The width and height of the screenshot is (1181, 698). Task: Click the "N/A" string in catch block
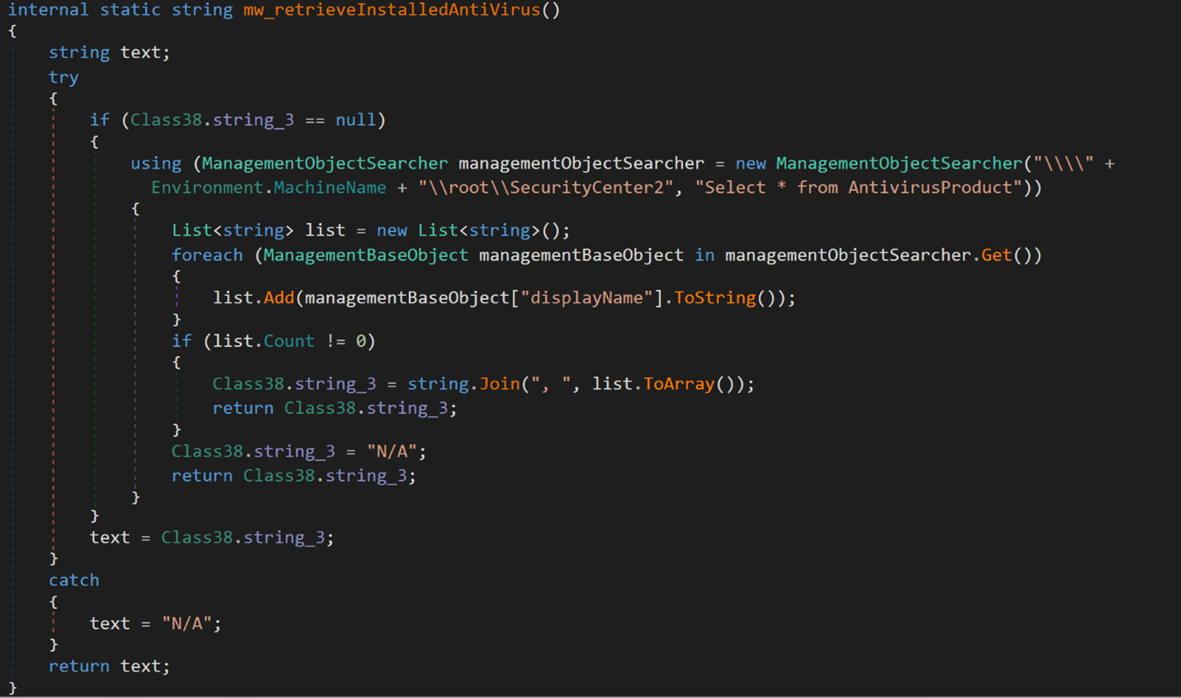[187, 623]
